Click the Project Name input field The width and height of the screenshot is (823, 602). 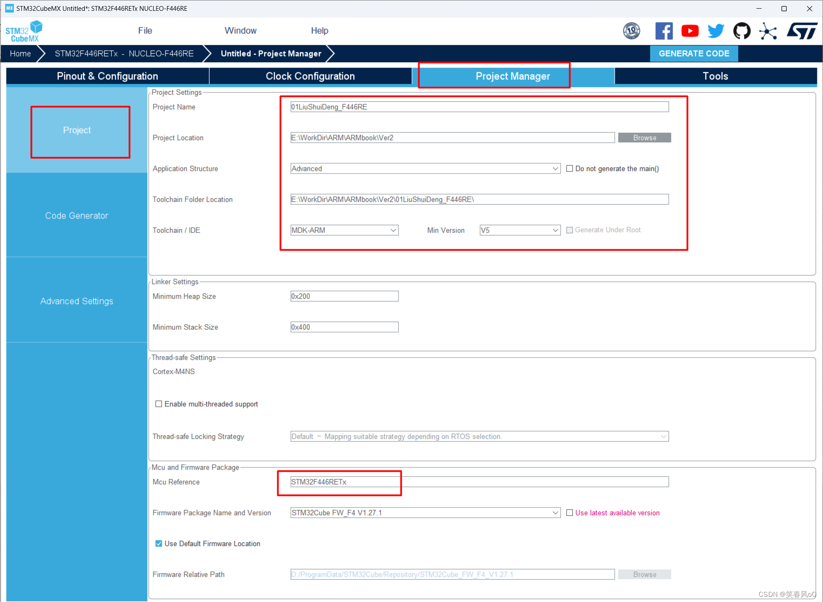(x=480, y=107)
